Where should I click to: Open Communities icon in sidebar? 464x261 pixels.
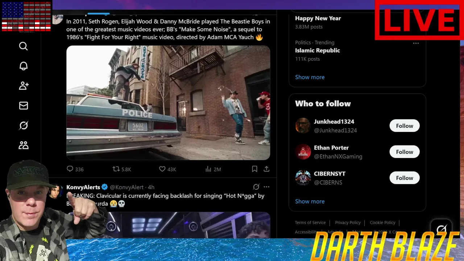(24, 145)
